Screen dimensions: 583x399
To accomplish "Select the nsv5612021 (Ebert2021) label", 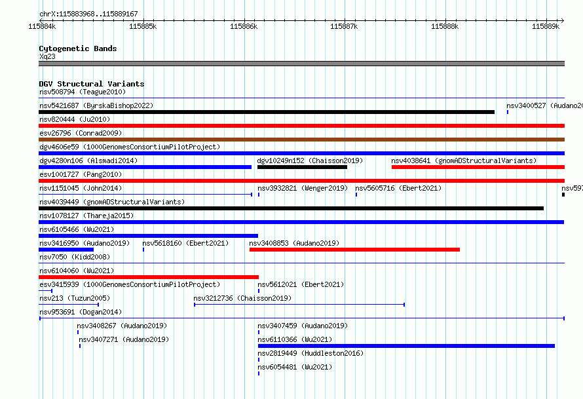I will pos(301,284).
